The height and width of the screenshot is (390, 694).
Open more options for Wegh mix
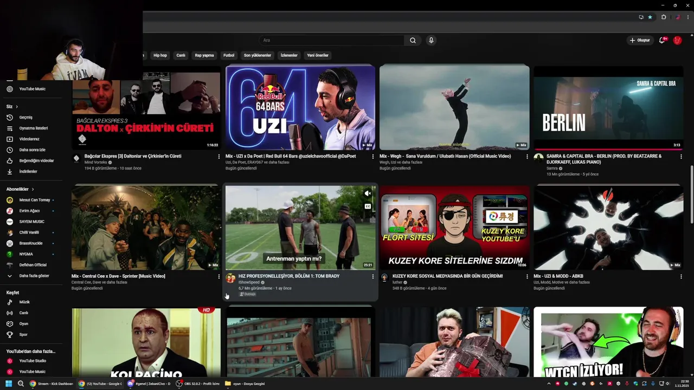(x=527, y=157)
